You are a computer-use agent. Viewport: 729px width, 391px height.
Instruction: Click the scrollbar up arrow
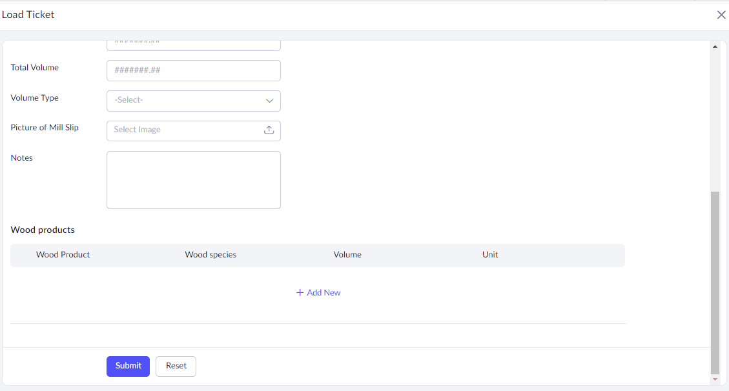tap(715, 46)
